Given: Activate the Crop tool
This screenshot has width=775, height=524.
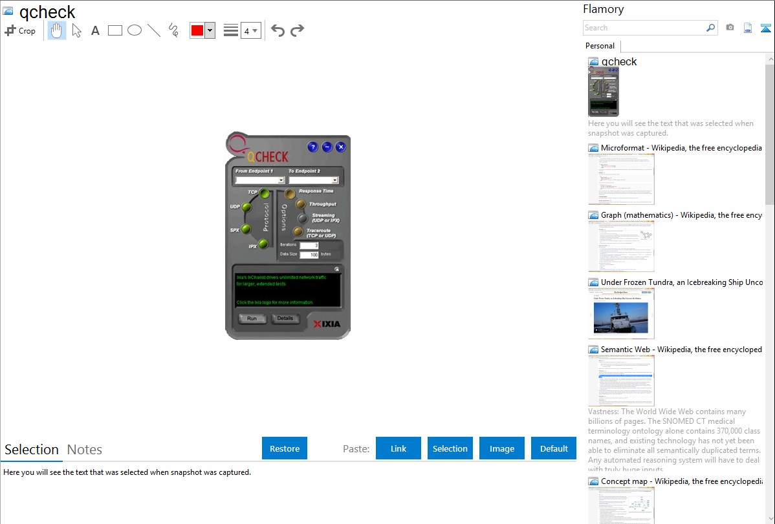Looking at the screenshot, I should [20, 30].
